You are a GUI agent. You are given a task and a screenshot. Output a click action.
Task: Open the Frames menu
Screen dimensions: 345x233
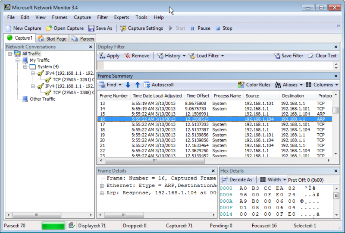coord(60,17)
